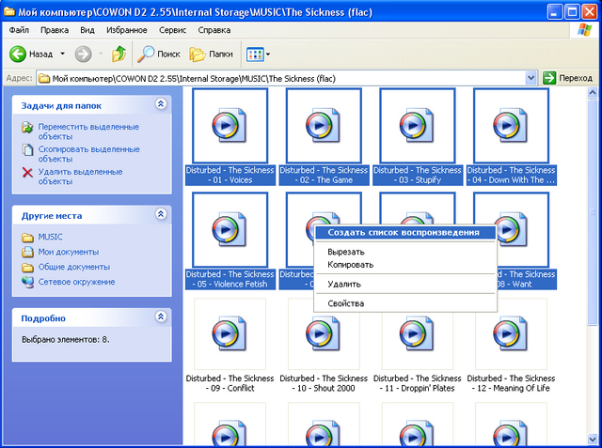Click the Общие документы folder icon
Image resolution: width=602 pixels, height=448 pixels.
point(27,267)
